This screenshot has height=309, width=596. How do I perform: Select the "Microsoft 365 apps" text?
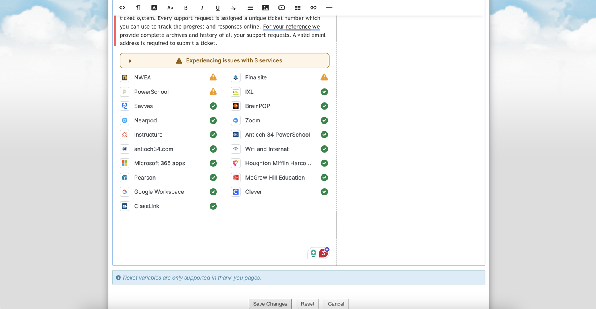pyautogui.click(x=160, y=163)
